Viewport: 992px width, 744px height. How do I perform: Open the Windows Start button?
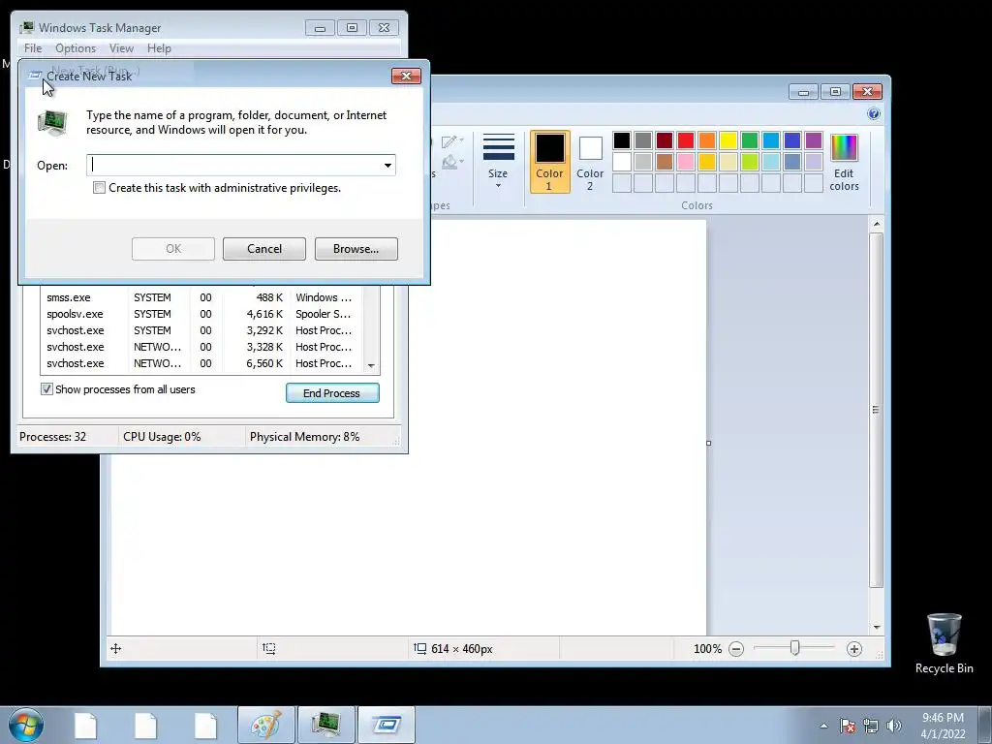pos(26,725)
